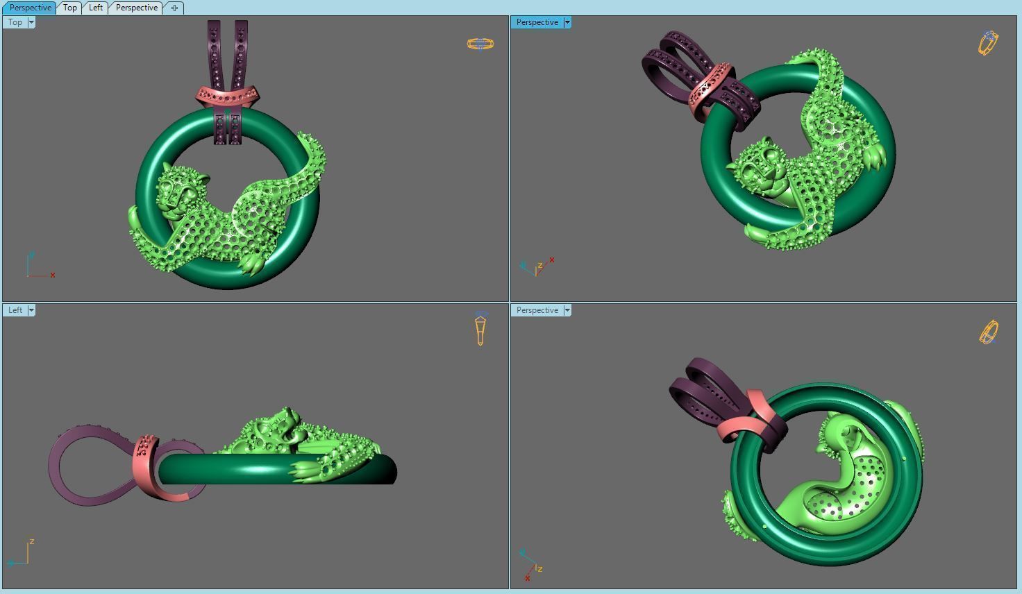Add a new viewport tab with plus icon

pos(174,8)
